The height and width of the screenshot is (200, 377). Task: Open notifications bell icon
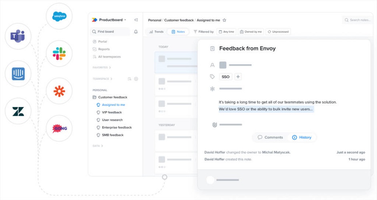136,32
